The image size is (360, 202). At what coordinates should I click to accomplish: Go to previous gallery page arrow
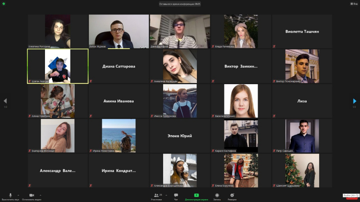[5, 101]
